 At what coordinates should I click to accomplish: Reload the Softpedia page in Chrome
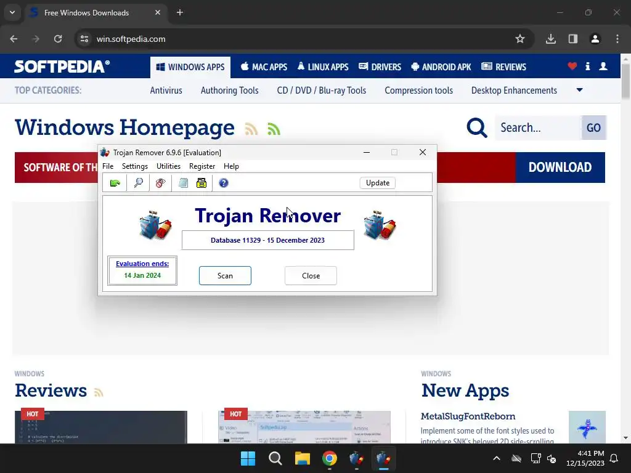58,39
